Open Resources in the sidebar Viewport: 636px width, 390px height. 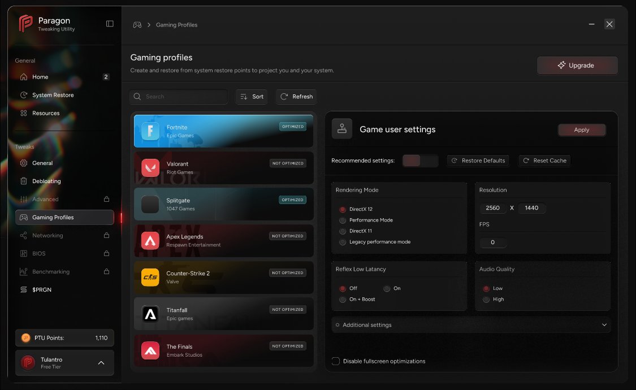(64, 113)
